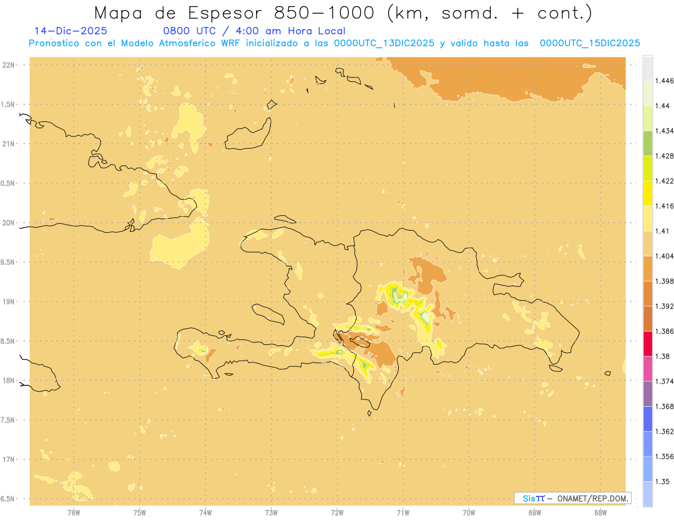Click the longitude label '69W'

pos(535,513)
